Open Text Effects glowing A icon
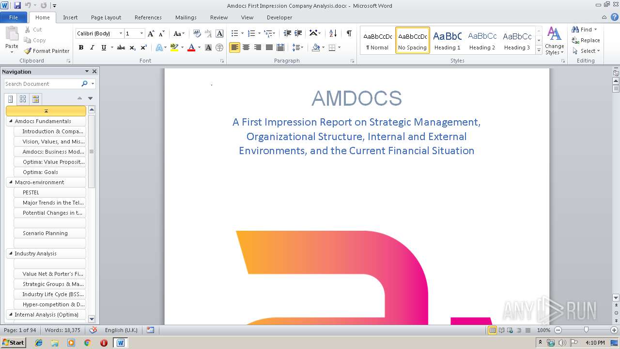620x349 pixels. [159, 48]
